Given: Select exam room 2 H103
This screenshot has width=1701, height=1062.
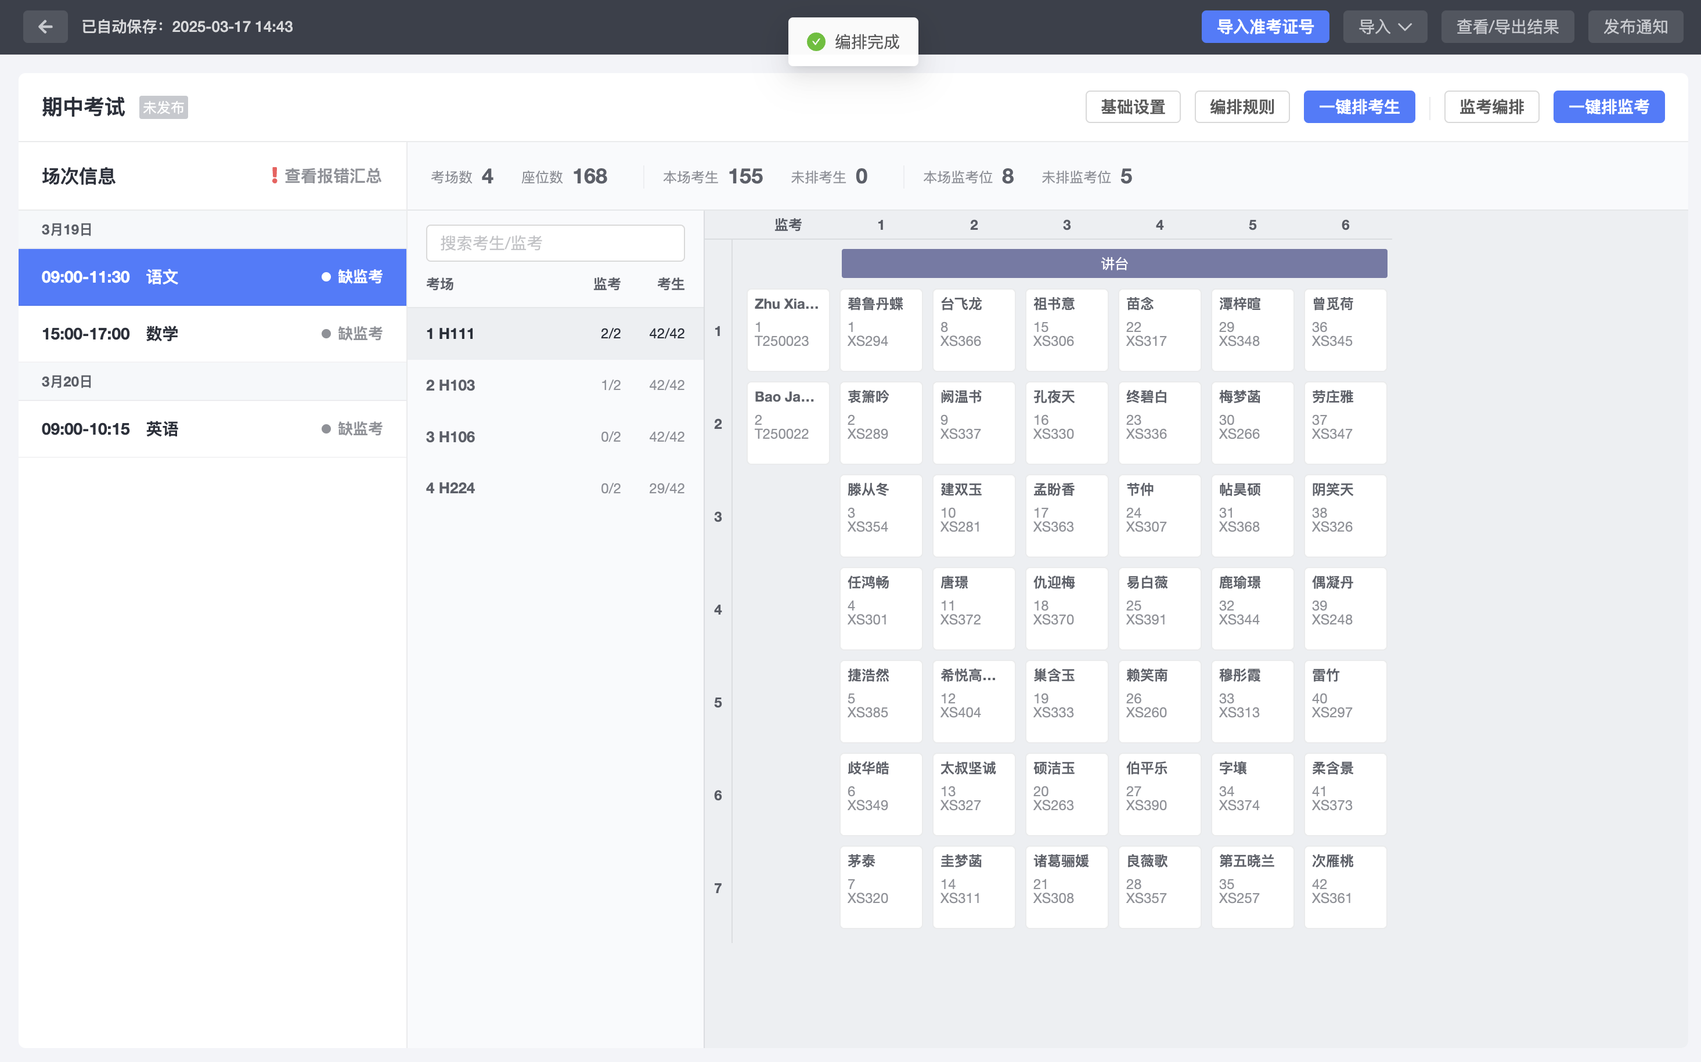Looking at the screenshot, I should pyautogui.click(x=555, y=385).
